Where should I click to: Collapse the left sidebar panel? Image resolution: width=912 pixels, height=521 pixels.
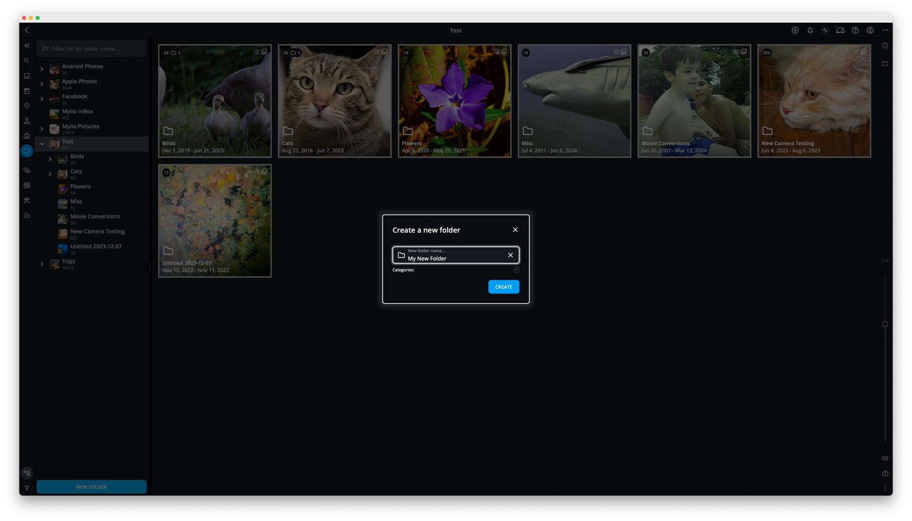click(x=27, y=46)
